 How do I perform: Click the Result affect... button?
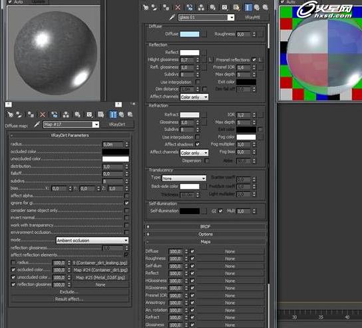(69, 299)
